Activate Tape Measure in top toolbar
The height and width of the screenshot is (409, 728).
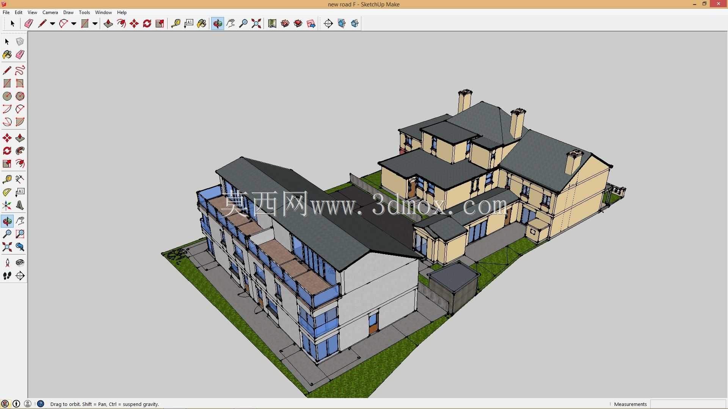pos(176,23)
